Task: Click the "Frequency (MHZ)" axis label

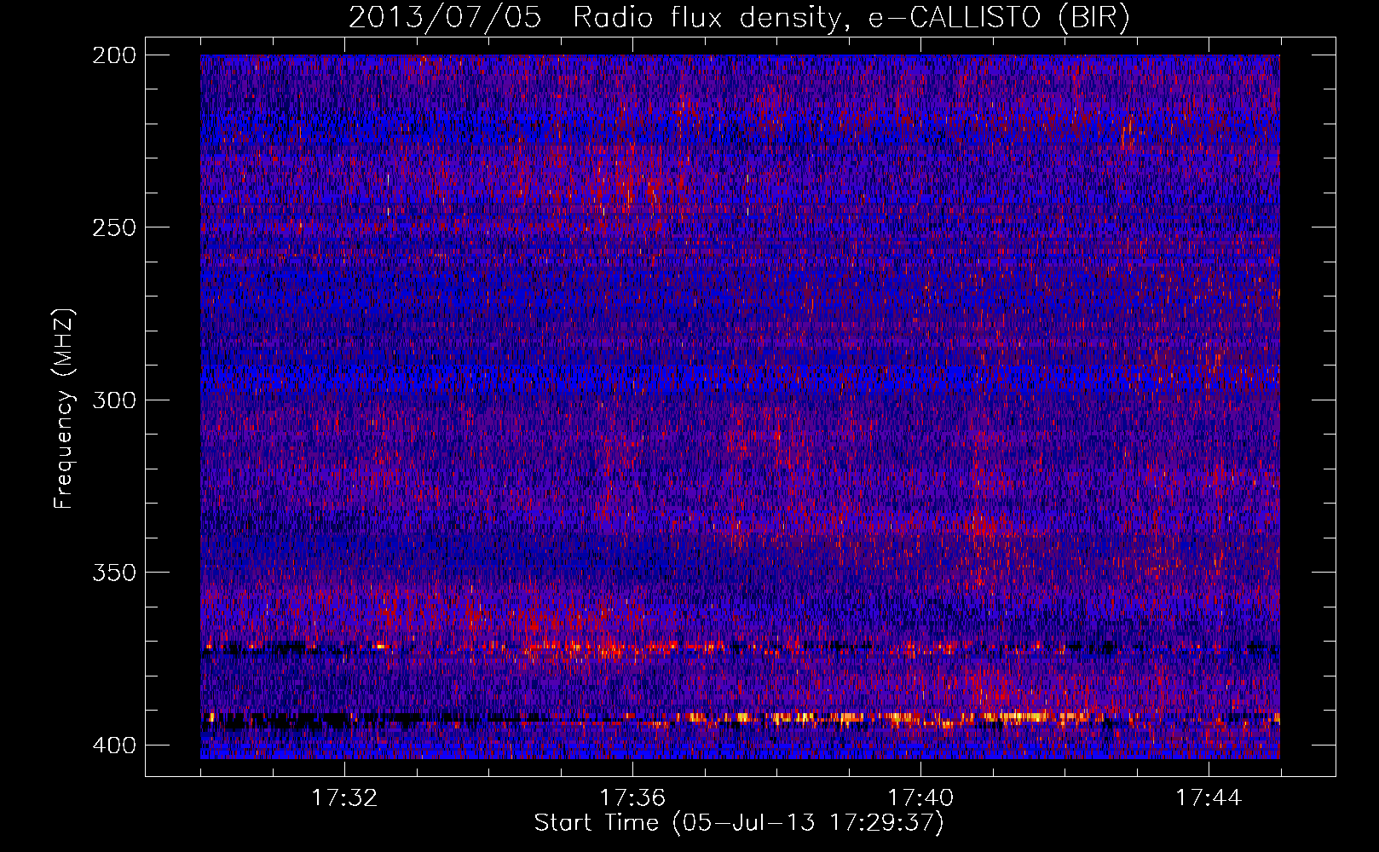Action: [x=64, y=408]
